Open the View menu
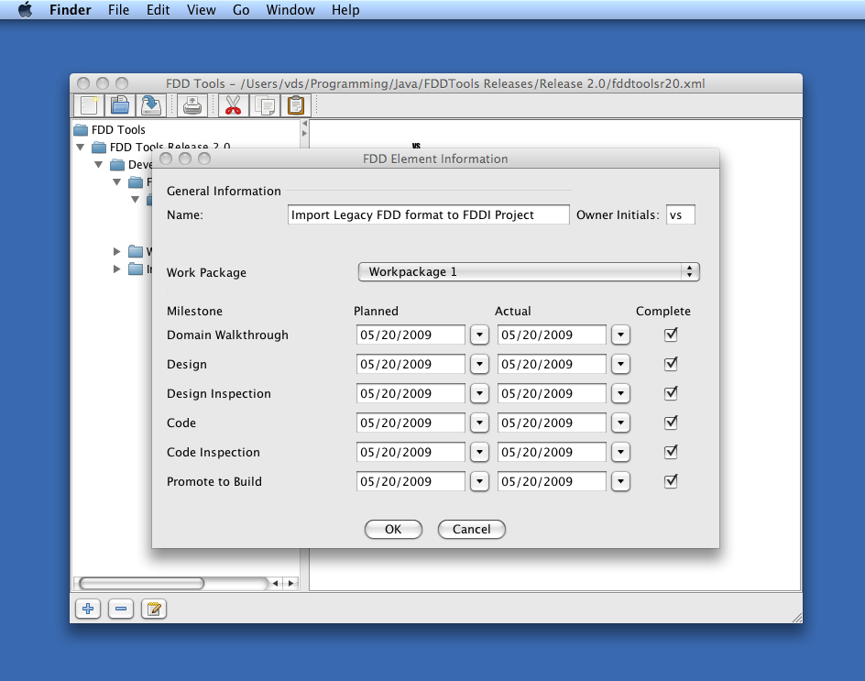The image size is (865, 681). 202,10
